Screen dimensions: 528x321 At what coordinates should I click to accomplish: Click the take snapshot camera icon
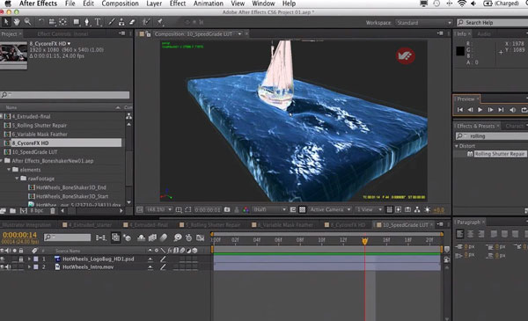pos(227,209)
